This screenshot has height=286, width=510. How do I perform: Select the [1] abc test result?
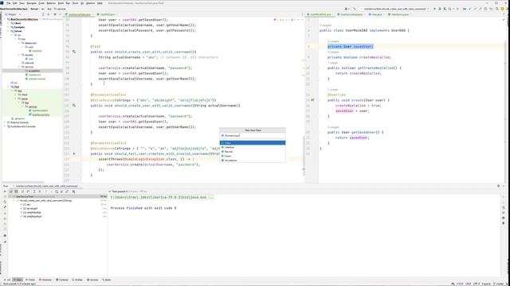click(x=26, y=205)
